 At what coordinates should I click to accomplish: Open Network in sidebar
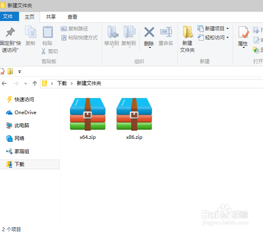pos(15,138)
